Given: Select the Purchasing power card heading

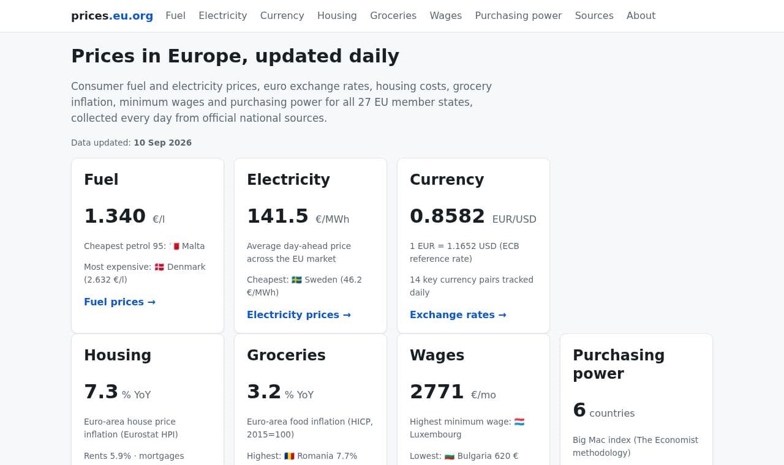Looking at the screenshot, I should pyautogui.click(x=619, y=364).
